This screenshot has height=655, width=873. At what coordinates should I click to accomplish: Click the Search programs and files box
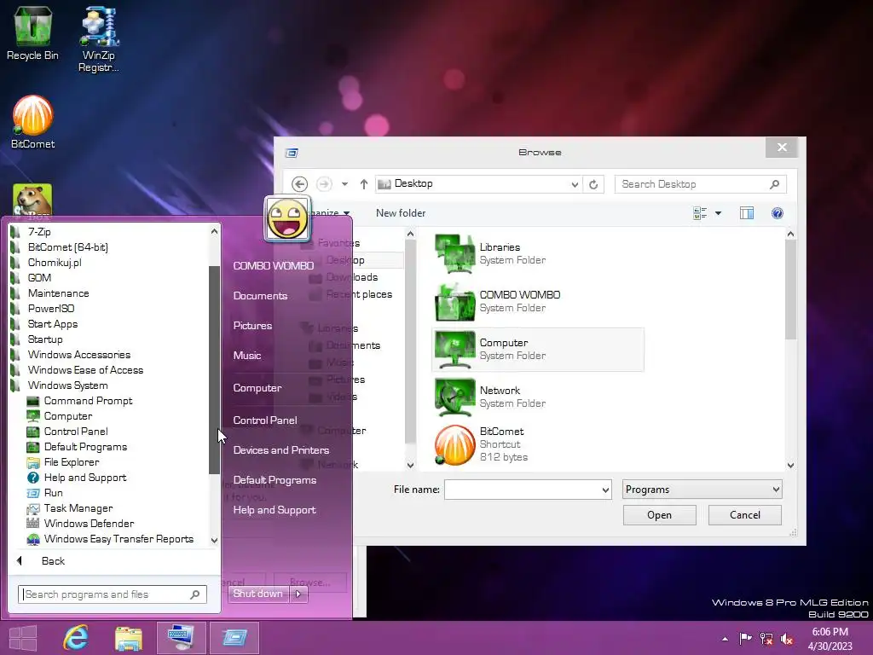click(x=112, y=594)
